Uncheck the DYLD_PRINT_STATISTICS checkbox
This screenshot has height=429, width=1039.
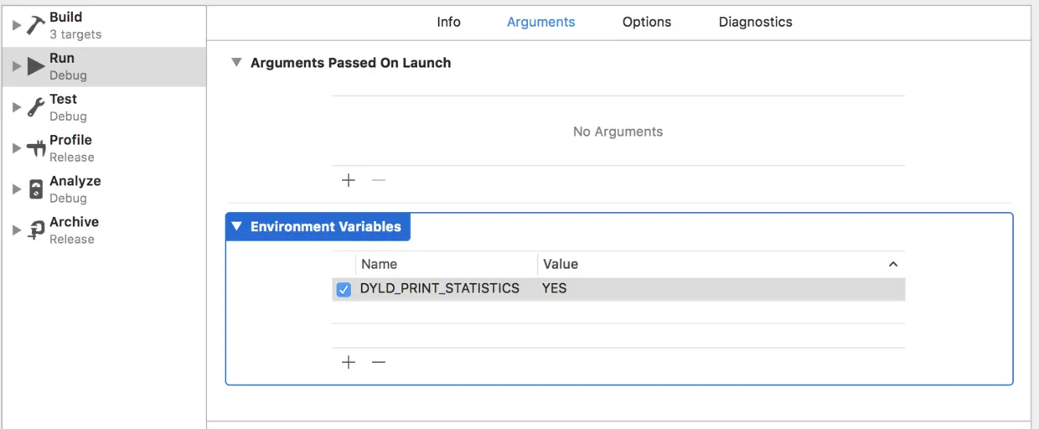point(344,289)
